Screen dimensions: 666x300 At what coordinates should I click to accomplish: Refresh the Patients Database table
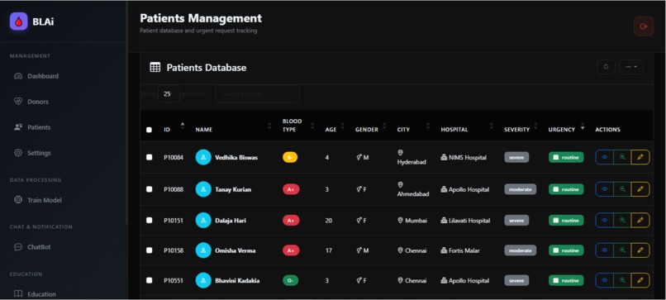(x=606, y=67)
